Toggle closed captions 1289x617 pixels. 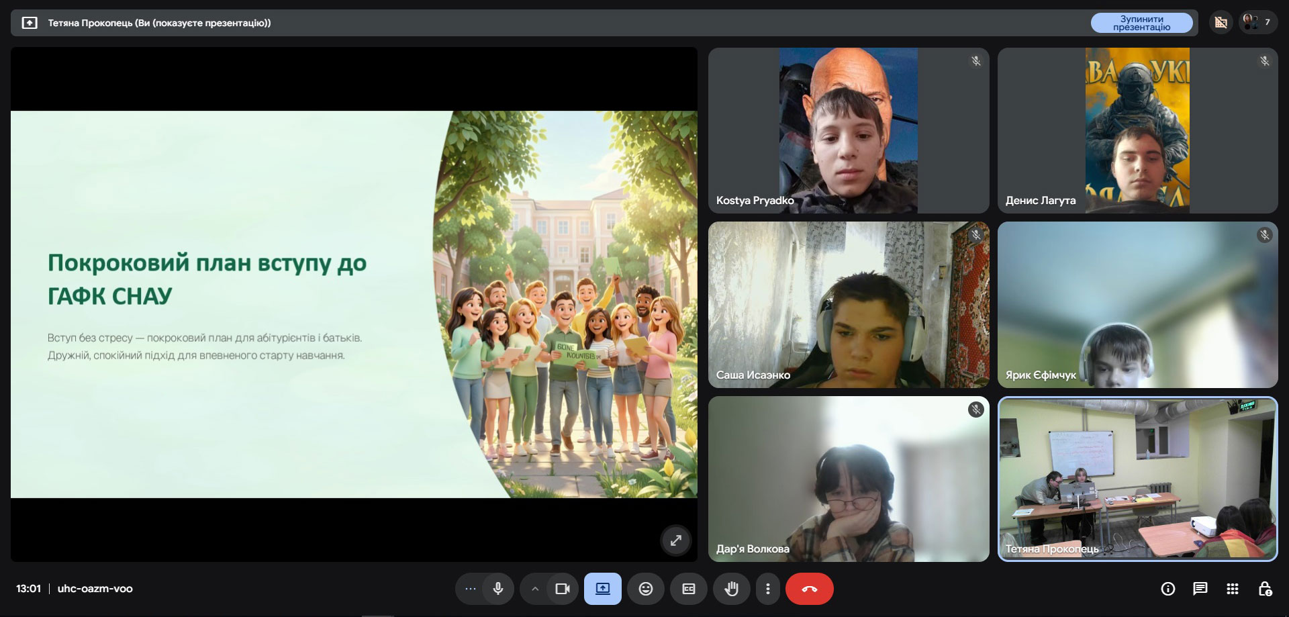tap(688, 589)
